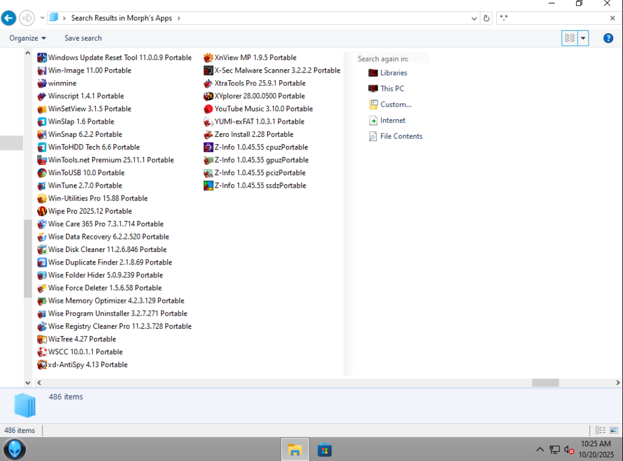The width and height of the screenshot is (623, 461).
Task: Click the Z-Info pcizPortable icon
Action: pos(208,173)
